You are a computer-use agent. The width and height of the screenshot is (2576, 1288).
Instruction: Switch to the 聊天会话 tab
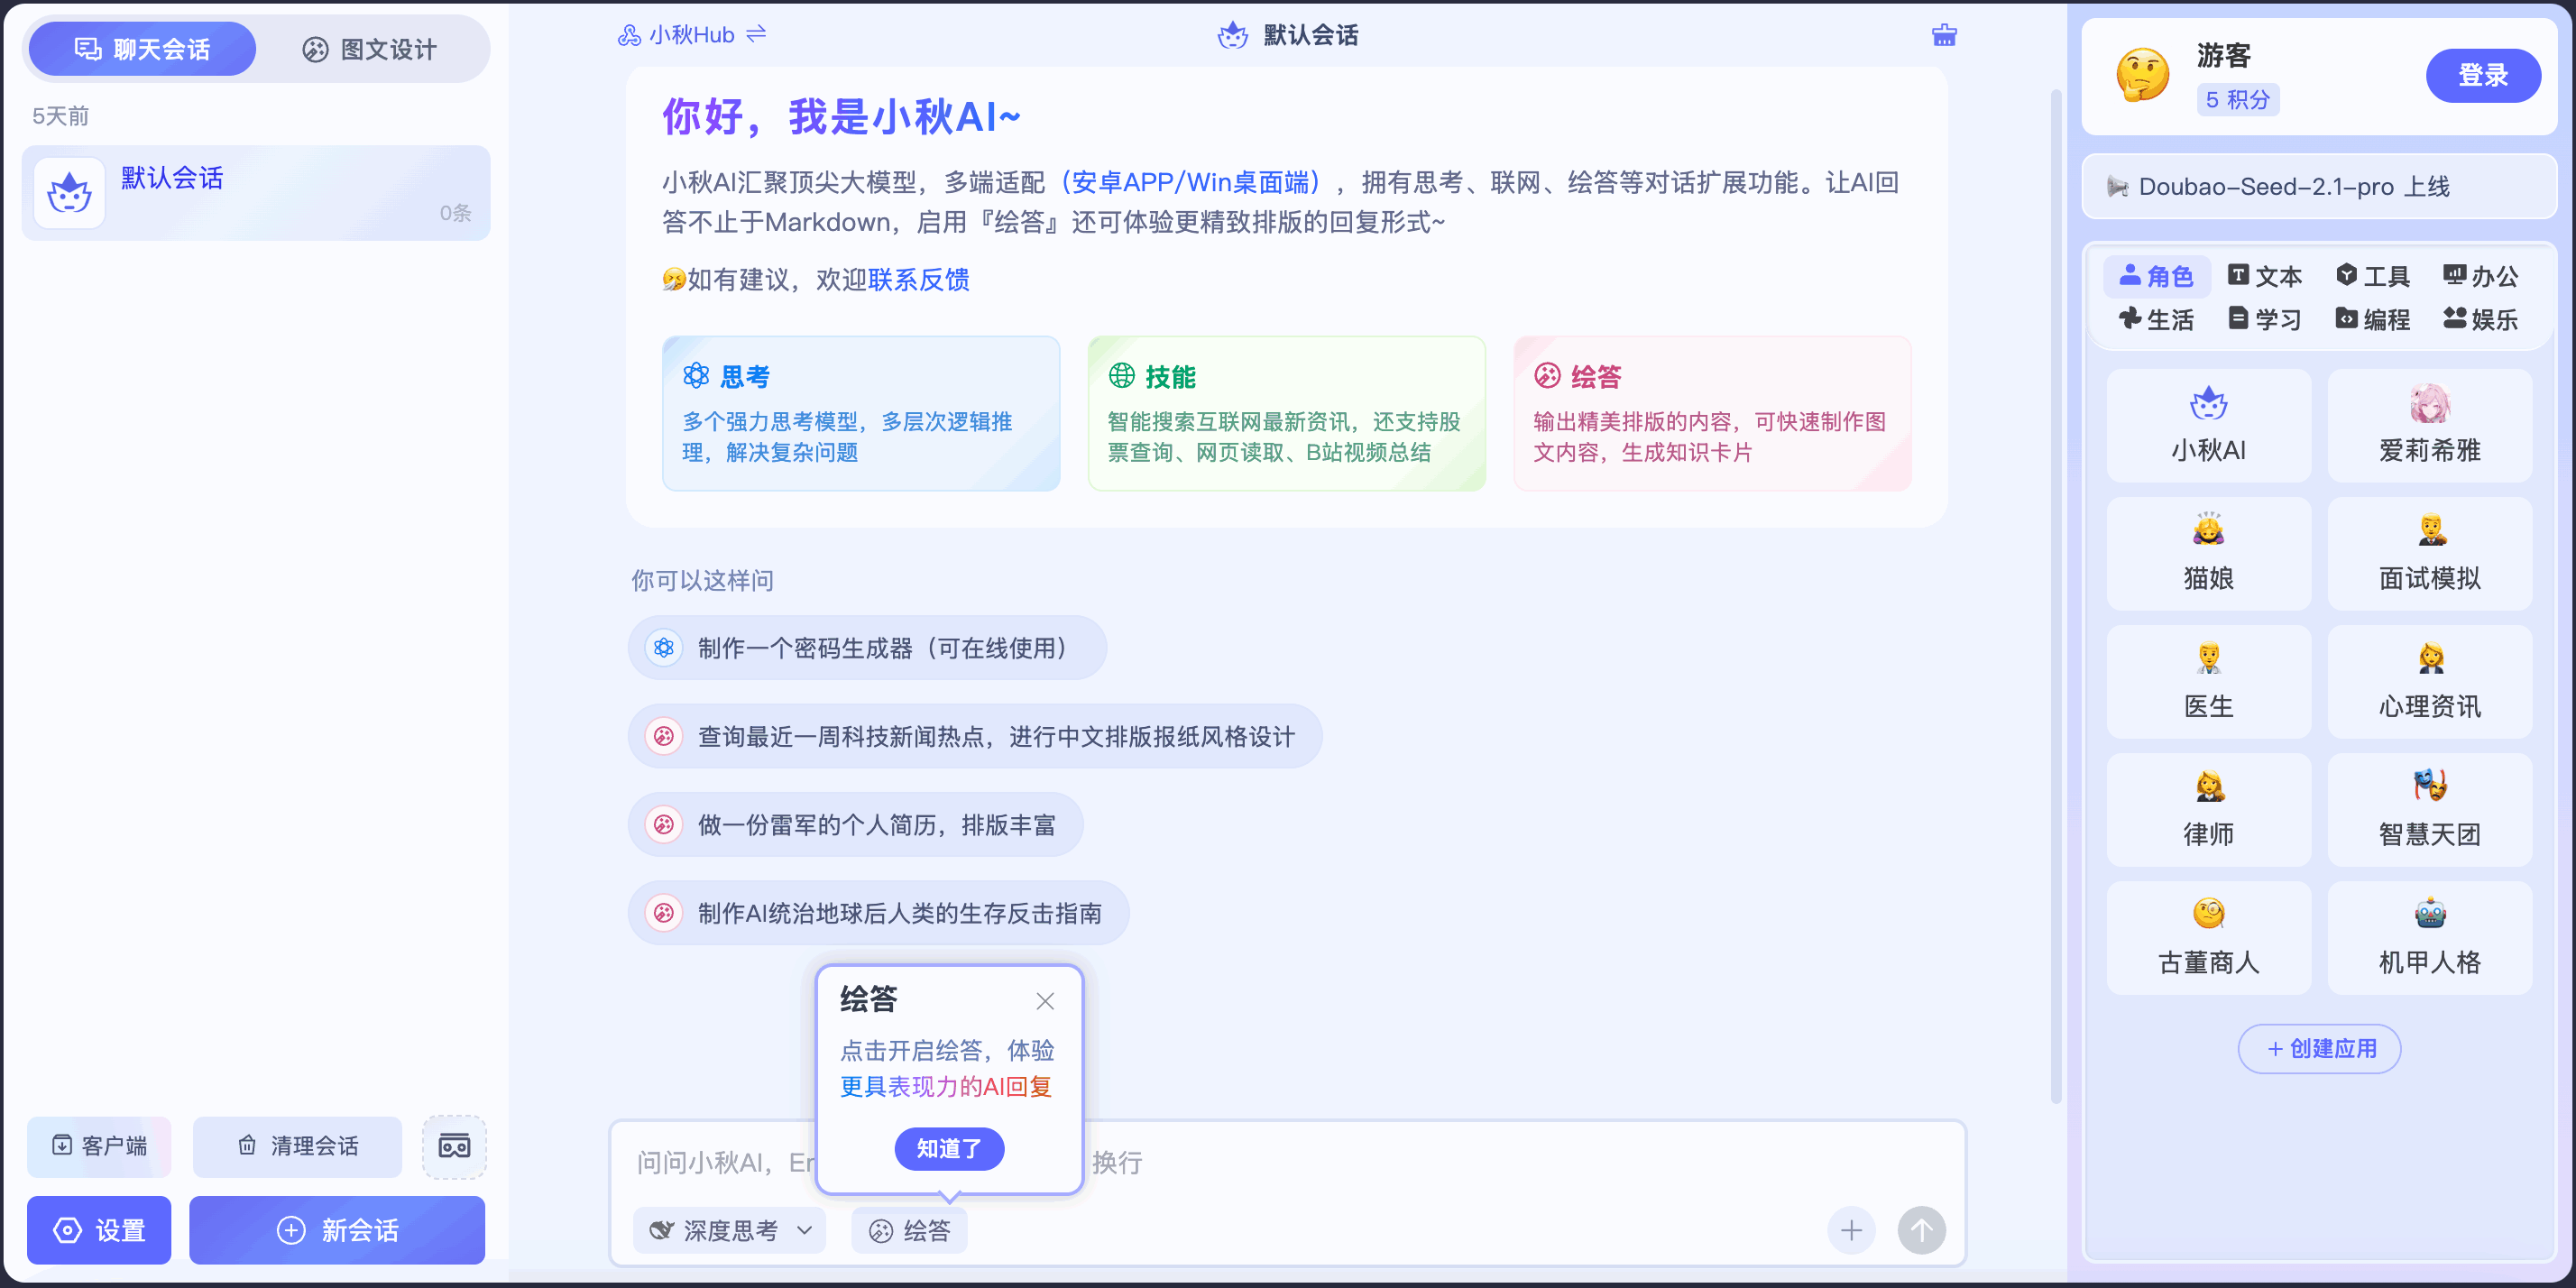pyautogui.click(x=142, y=49)
